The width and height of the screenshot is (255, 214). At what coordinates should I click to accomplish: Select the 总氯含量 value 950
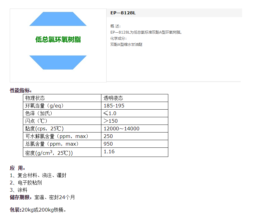coord(108,143)
